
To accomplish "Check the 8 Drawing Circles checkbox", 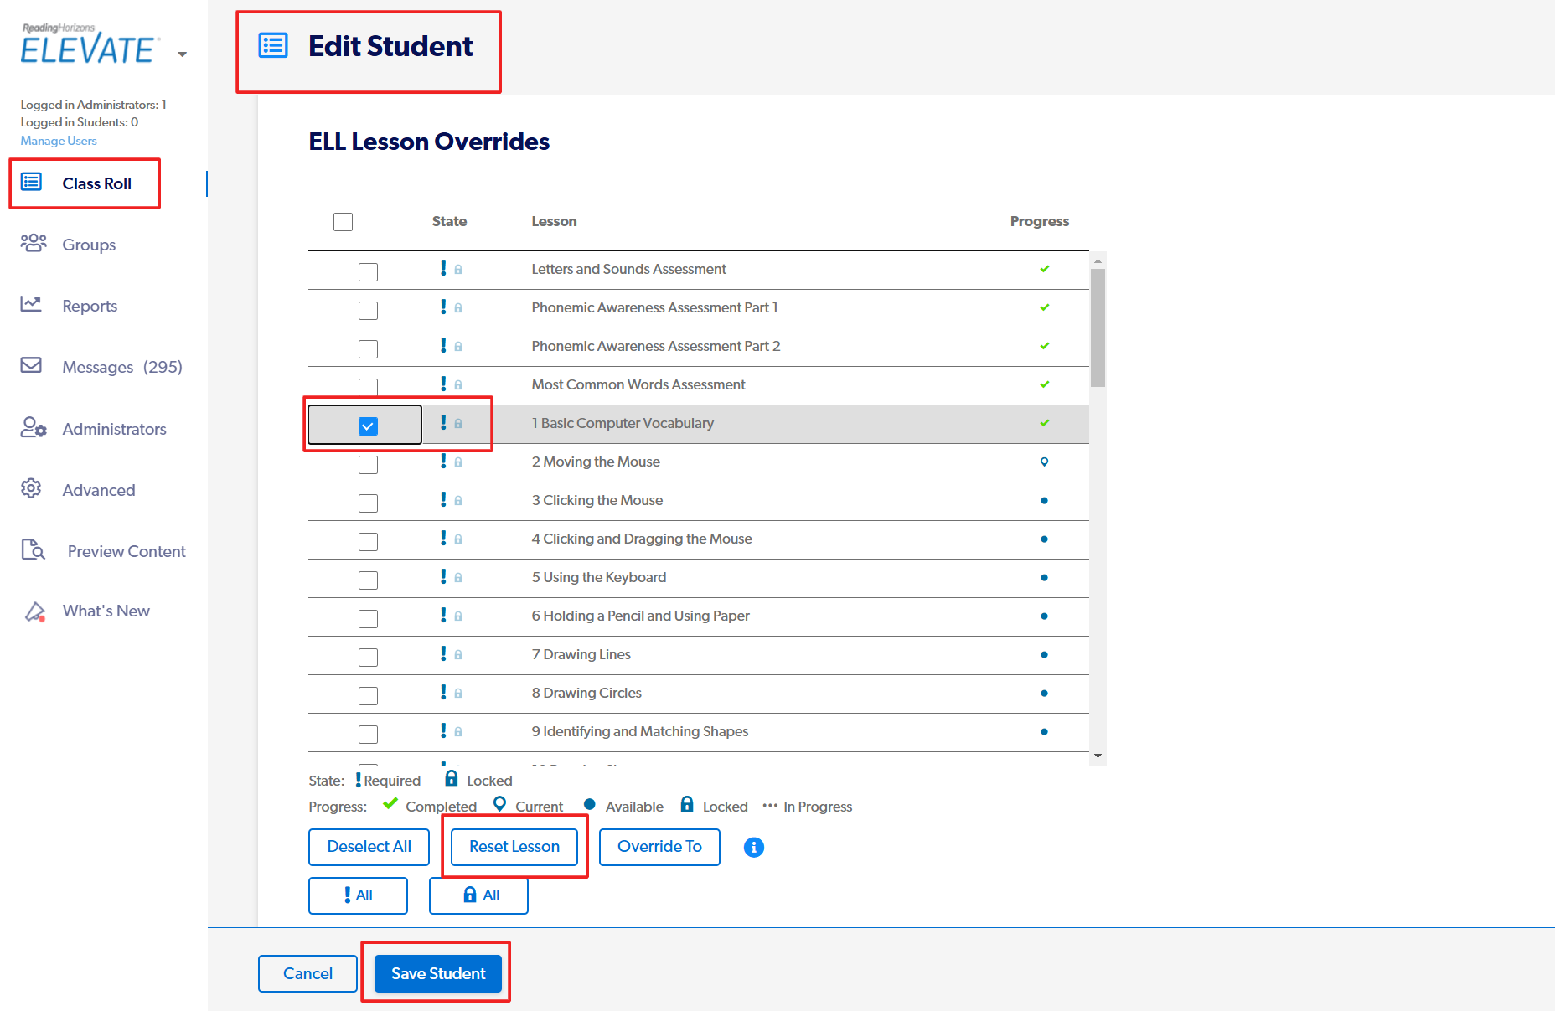I will coord(368,696).
